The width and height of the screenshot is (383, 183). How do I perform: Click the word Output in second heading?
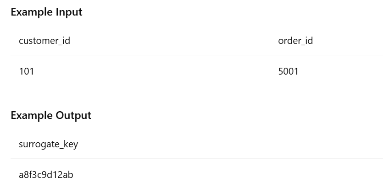coord(73,115)
